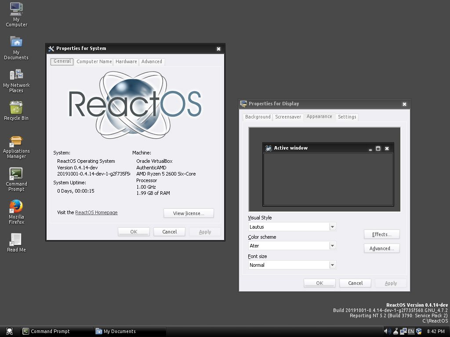The height and width of the screenshot is (337, 450).
Task: Open the Font size dropdown
Action: point(332,265)
